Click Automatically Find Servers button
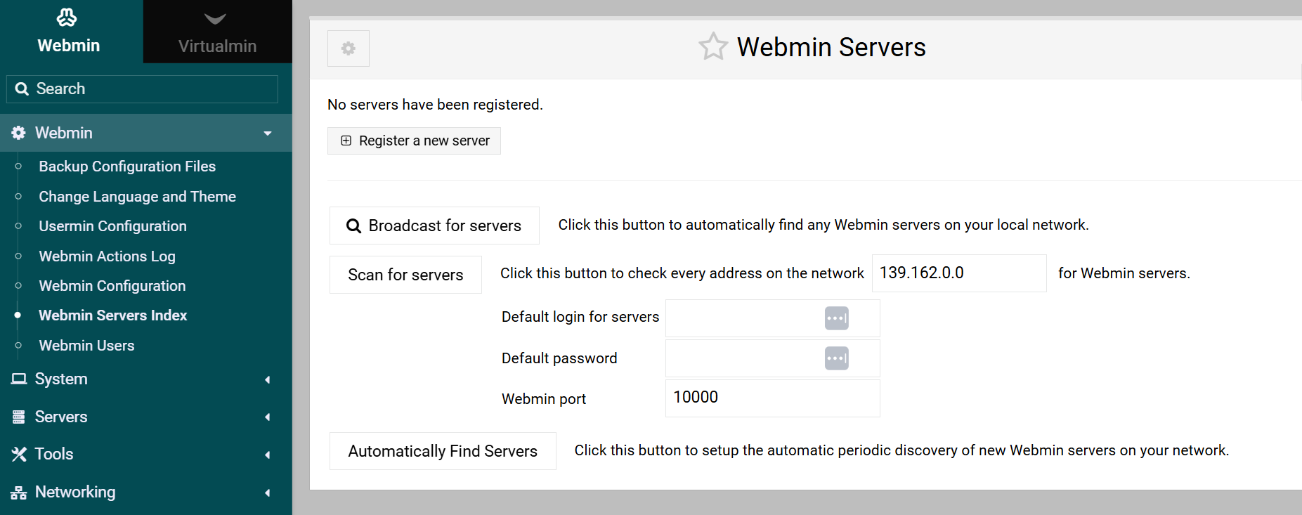 [x=443, y=451]
